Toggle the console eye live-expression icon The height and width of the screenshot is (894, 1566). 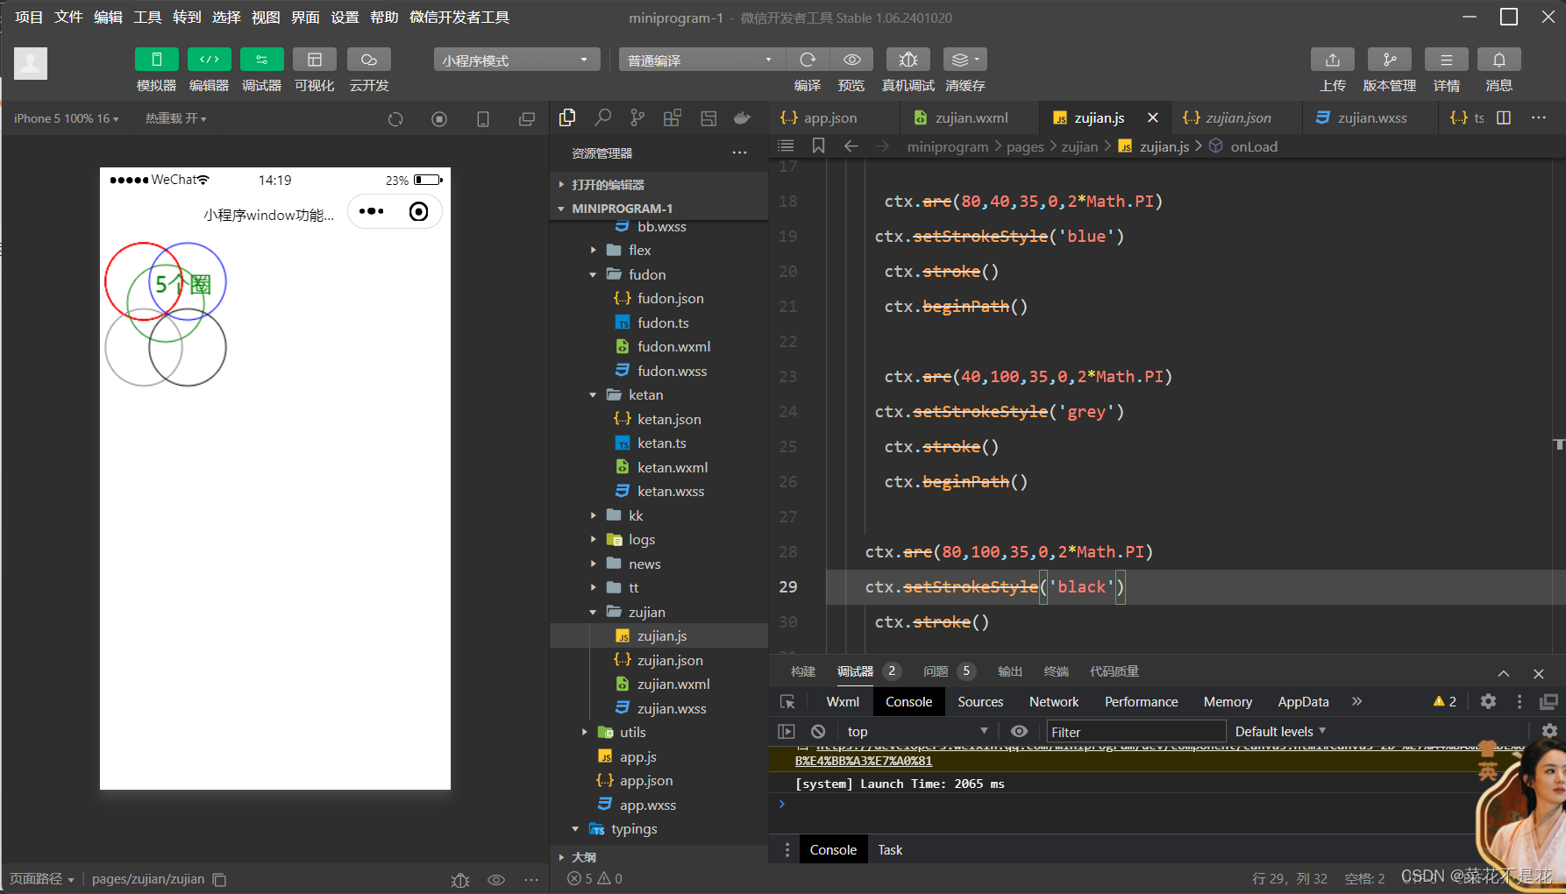pos(1019,731)
